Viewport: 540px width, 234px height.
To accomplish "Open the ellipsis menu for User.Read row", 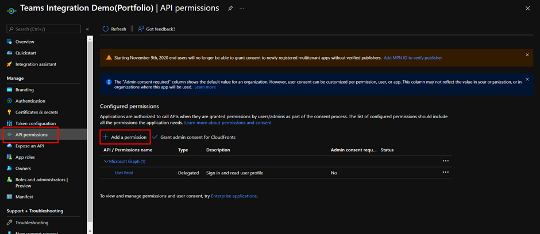I will coord(446,172).
